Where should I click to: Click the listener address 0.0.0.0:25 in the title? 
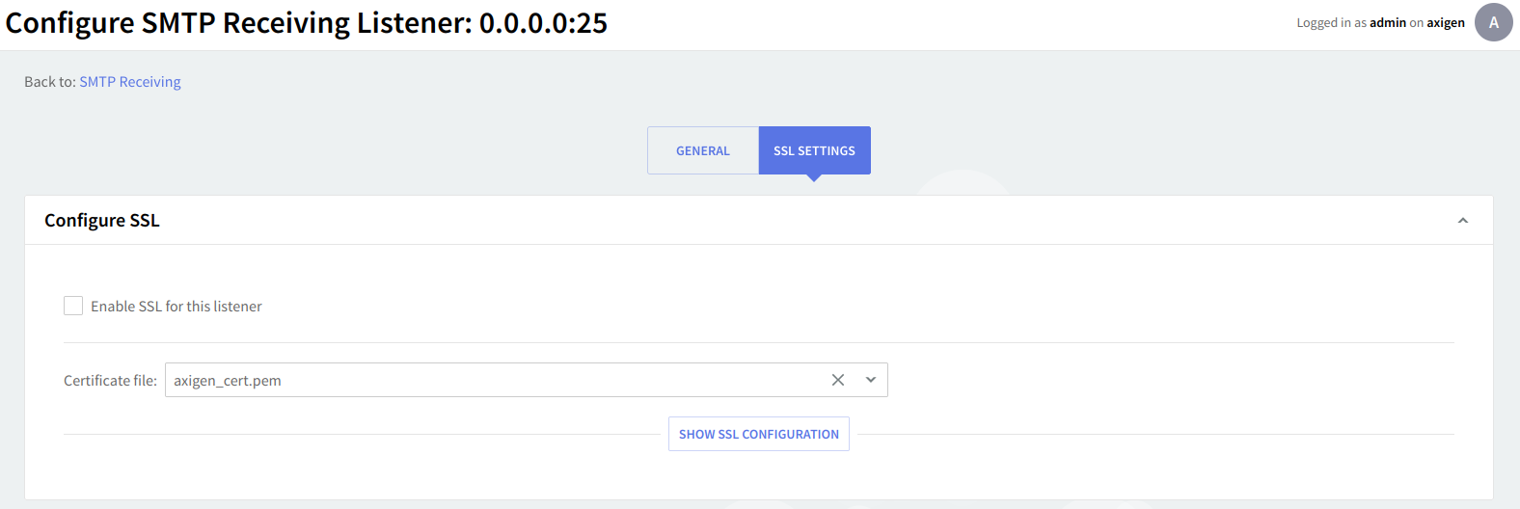tap(543, 23)
